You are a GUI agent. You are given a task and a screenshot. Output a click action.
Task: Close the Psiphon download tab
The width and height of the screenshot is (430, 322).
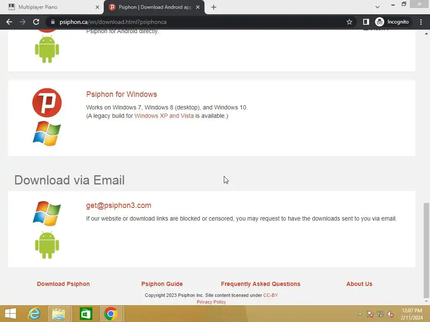pos(198,7)
